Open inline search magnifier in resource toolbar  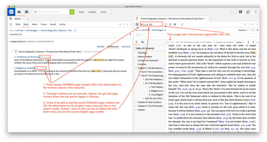tap(166, 24)
